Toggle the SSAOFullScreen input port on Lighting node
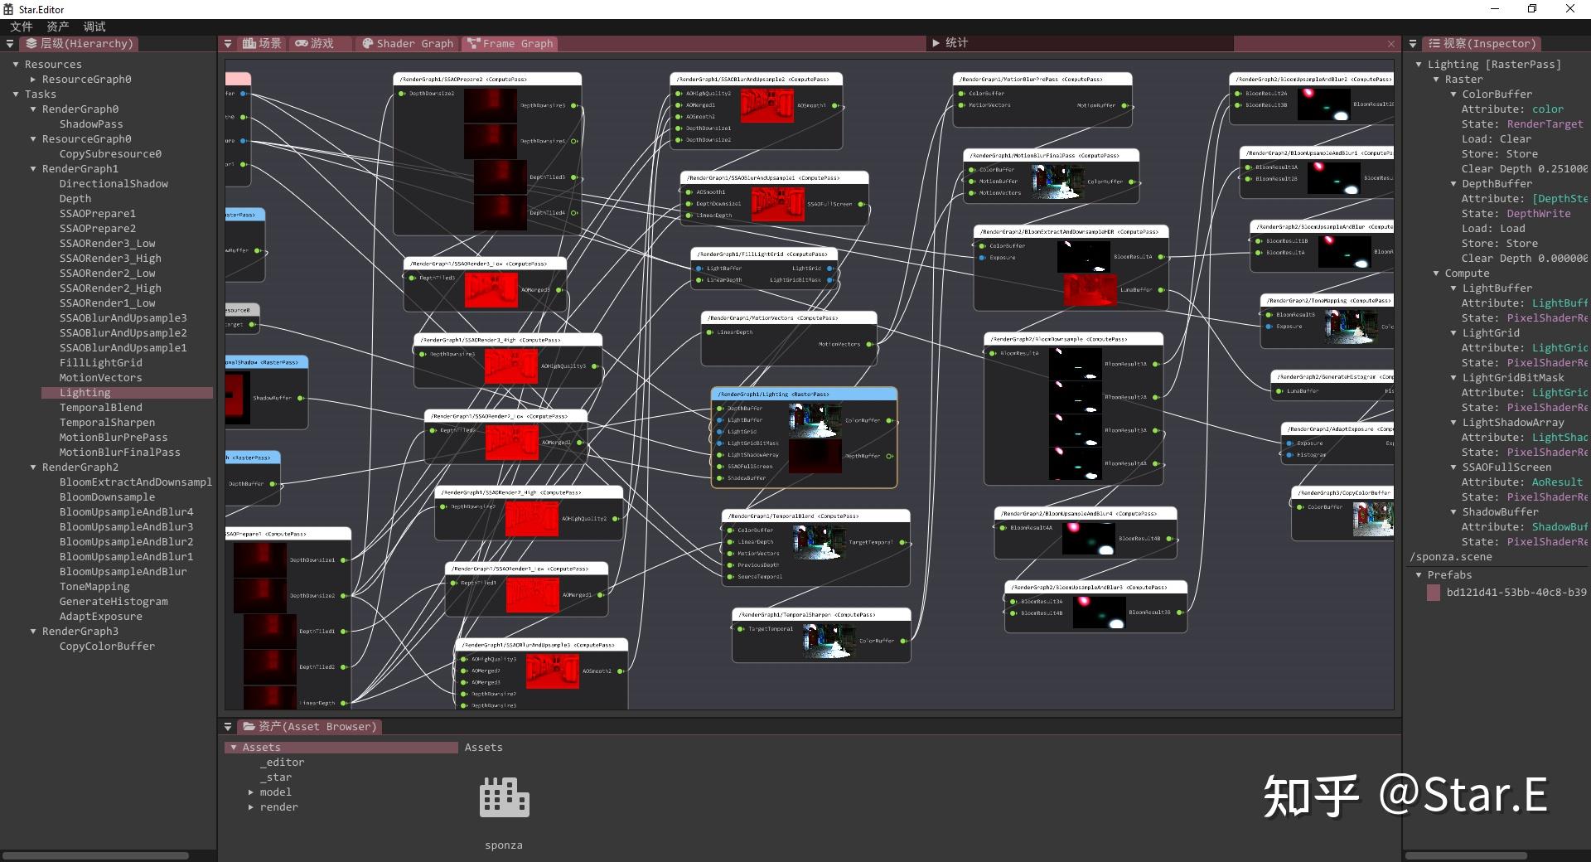Screen dimensions: 1591x862 pyautogui.click(x=719, y=466)
